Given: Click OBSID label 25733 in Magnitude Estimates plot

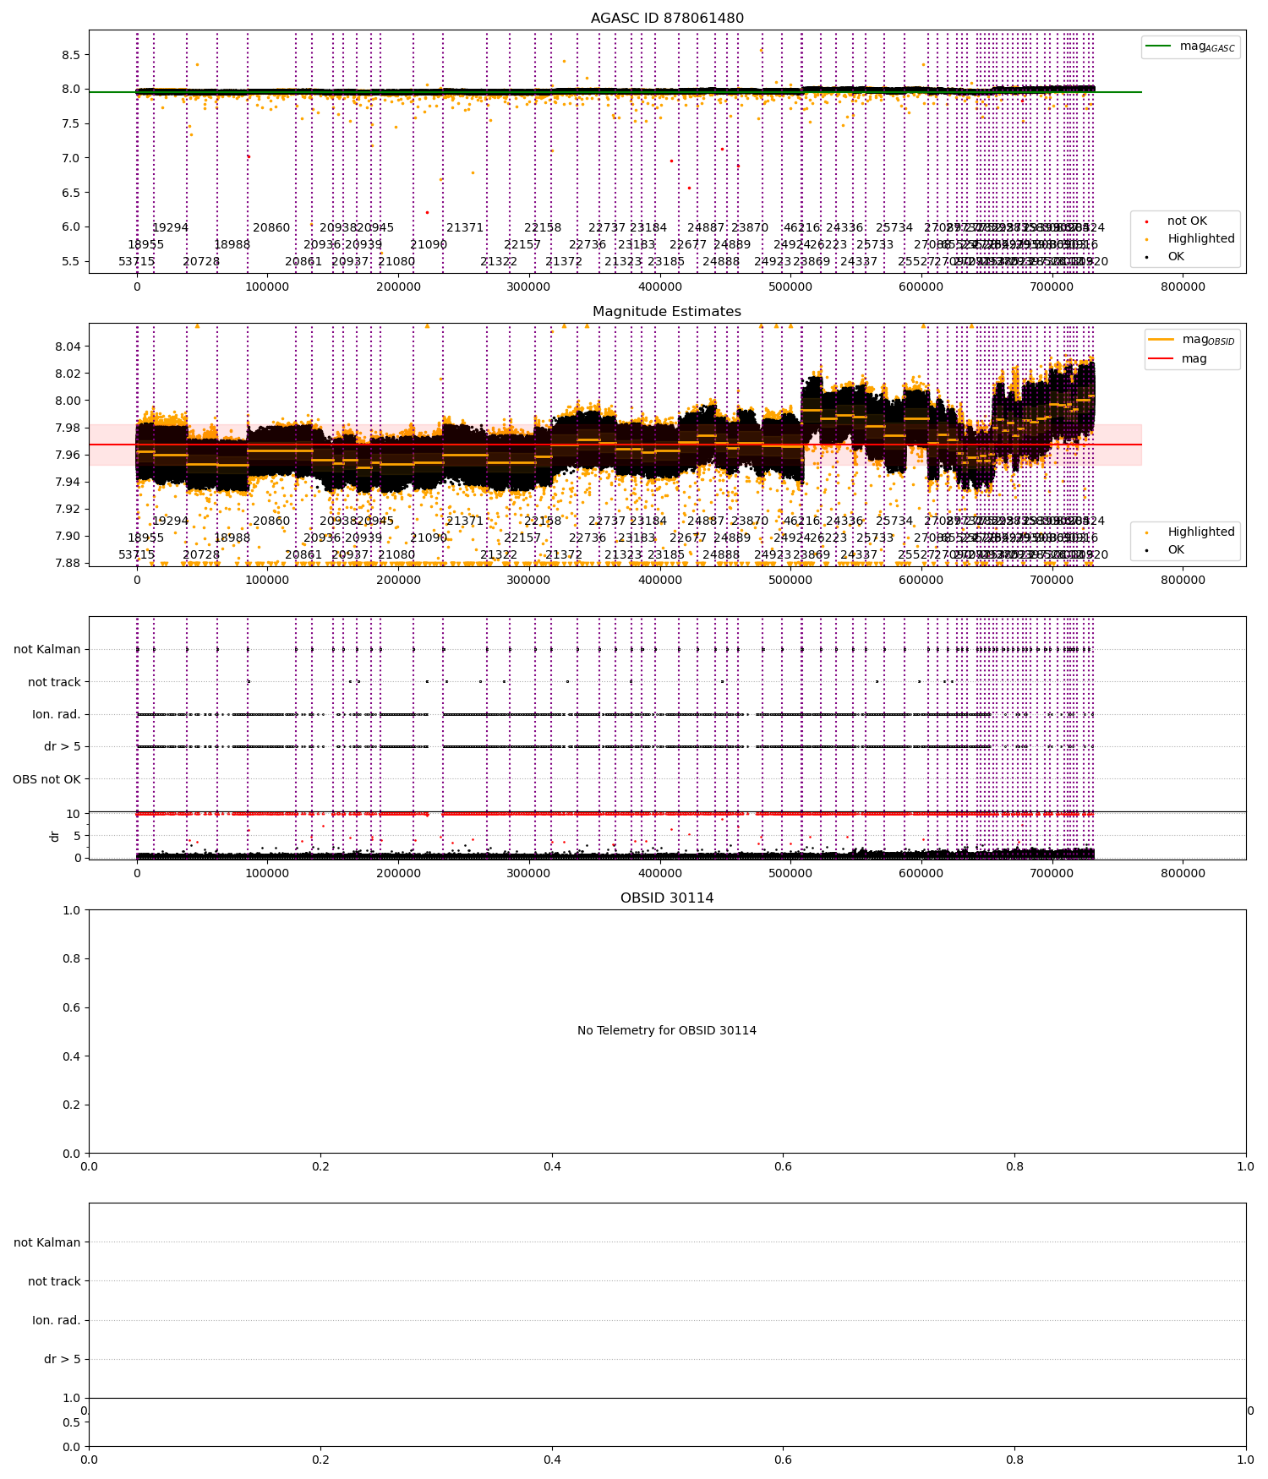Looking at the screenshot, I should 875,538.
